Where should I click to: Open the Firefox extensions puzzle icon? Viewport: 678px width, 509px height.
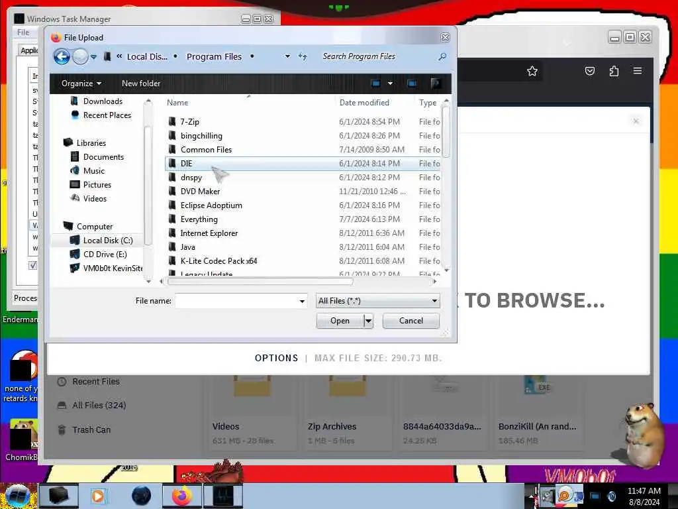pyautogui.click(x=614, y=71)
